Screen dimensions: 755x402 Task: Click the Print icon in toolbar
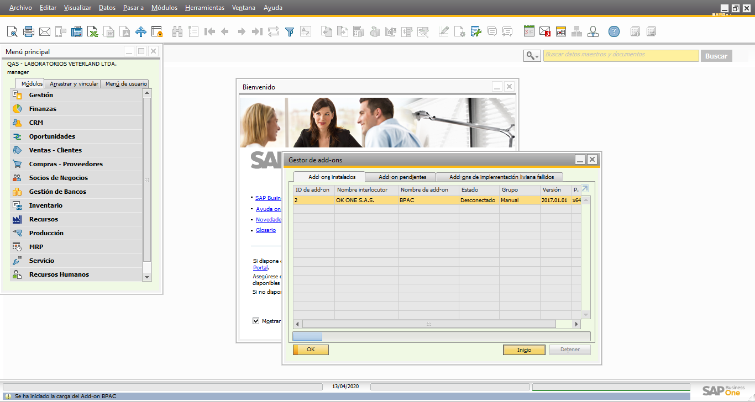pyautogui.click(x=29, y=31)
